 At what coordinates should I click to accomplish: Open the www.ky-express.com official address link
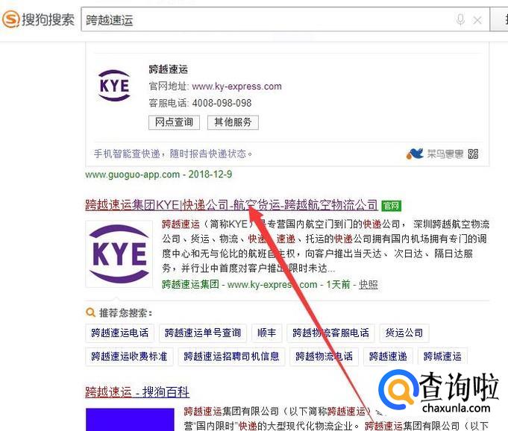point(236,86)
